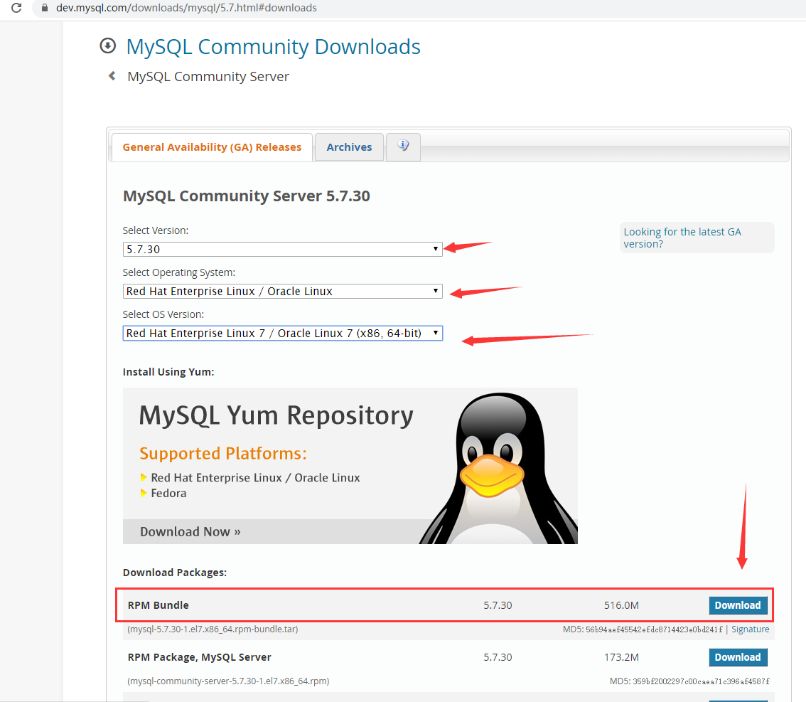Open the Signature link for RPM Bundle
The width and height of the screenshot is (806, 702).
750,629
